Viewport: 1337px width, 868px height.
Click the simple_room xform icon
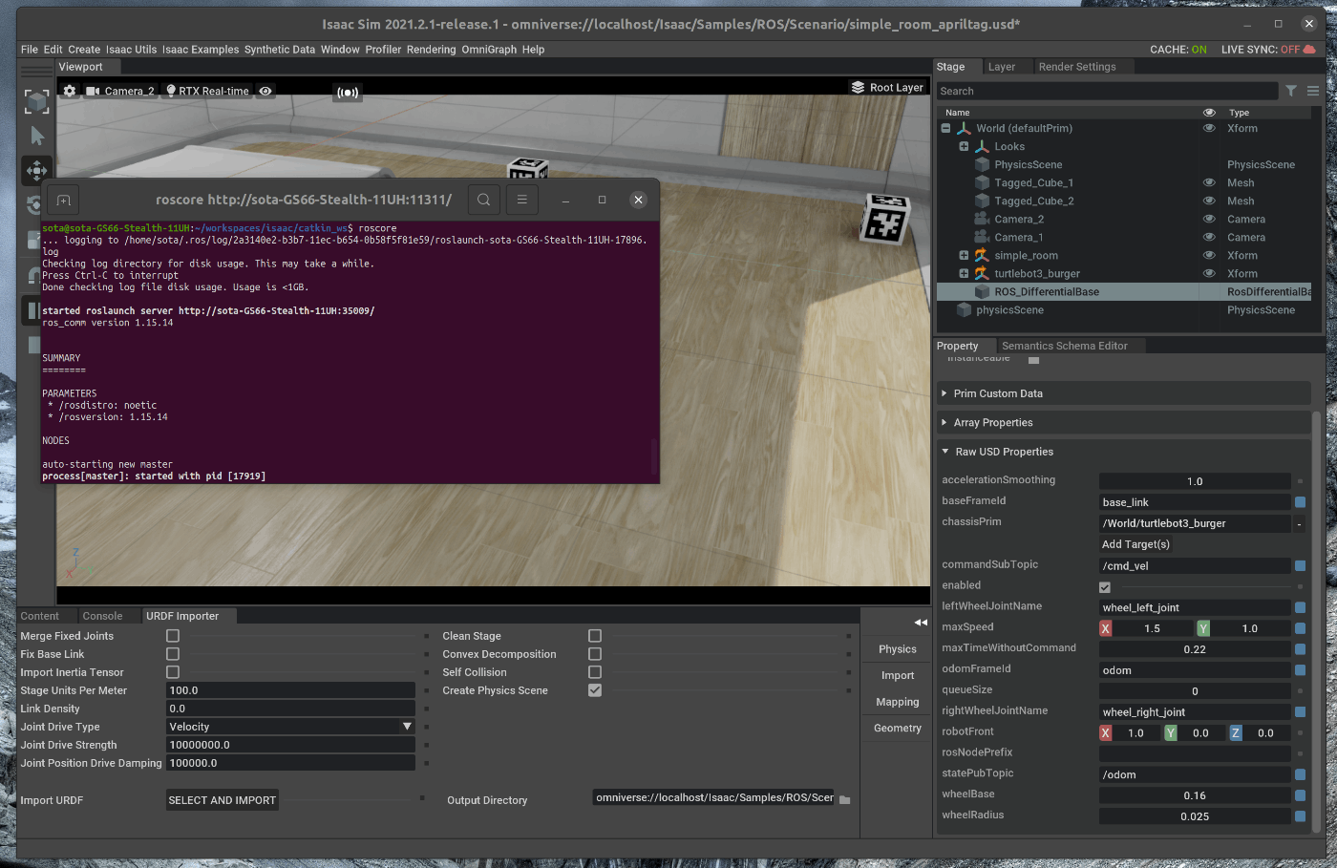click(x=982, y=255)
